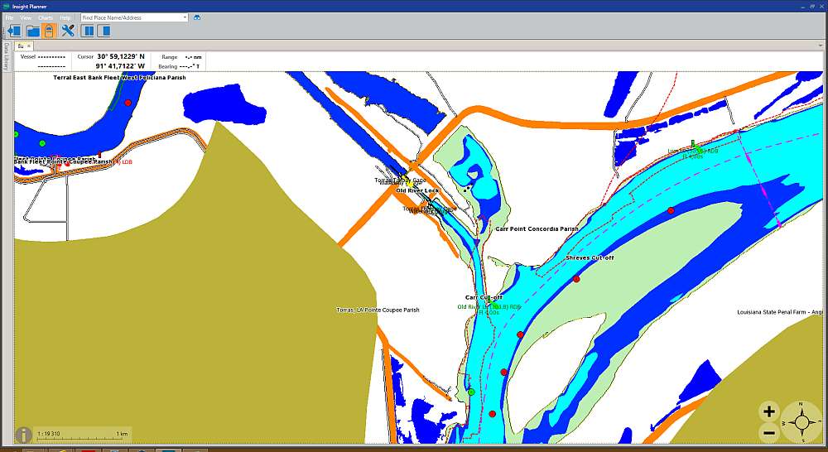Click the '1 km' scale bar label
This screenshot has width=828, height=452.
point(122,434)
